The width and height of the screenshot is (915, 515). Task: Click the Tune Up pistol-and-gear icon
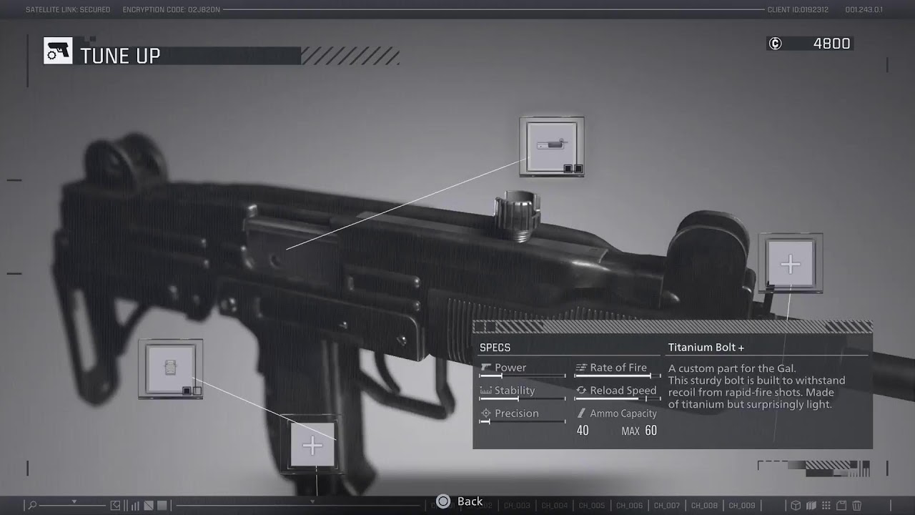[x=58, y=51]
